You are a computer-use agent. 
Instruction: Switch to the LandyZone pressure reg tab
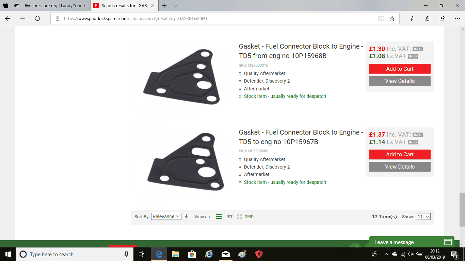tap(56, 5)
